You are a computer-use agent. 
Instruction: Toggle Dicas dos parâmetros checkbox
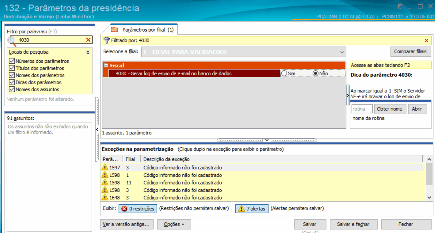[12, 82]
